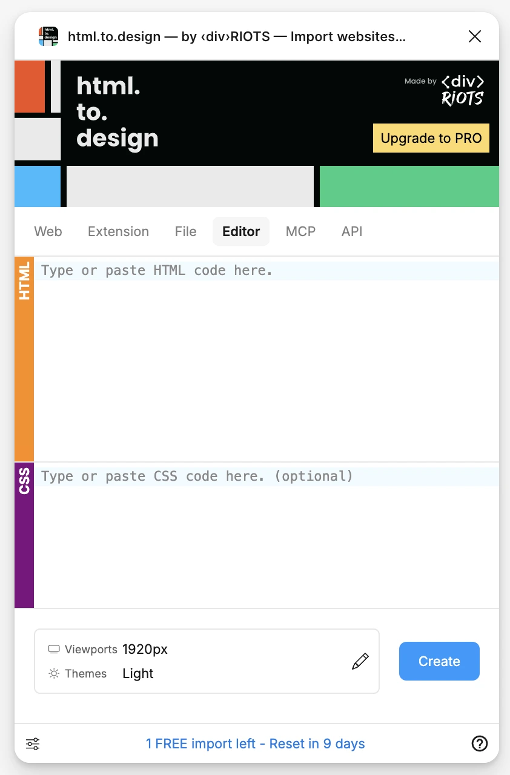Click the html.to.design plugin logo icon
The height and width of the screenshot is (775, 510).
click(x=48, y=36)
